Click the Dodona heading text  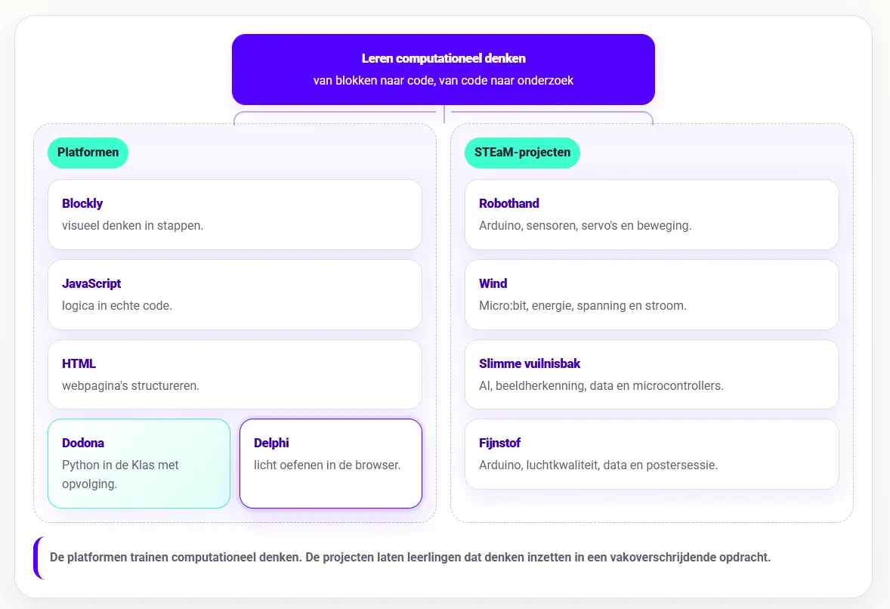coord(83,443)
